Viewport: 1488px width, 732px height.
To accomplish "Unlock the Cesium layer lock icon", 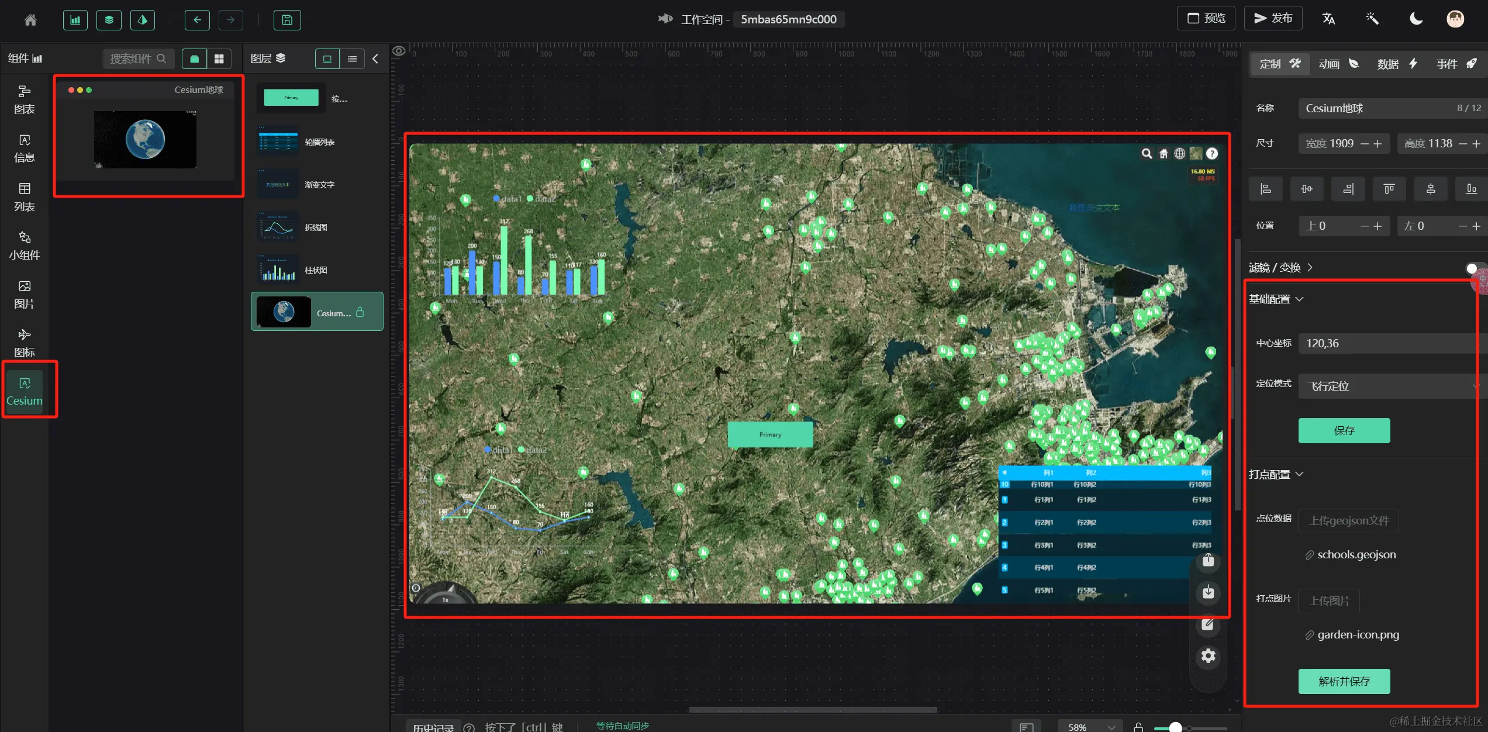I will tap(360, 313).
